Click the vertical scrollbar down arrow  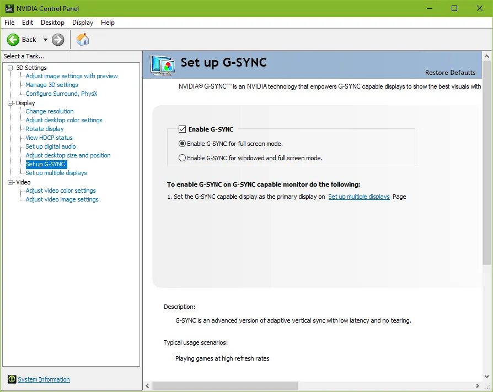click(x=487, y=376)
